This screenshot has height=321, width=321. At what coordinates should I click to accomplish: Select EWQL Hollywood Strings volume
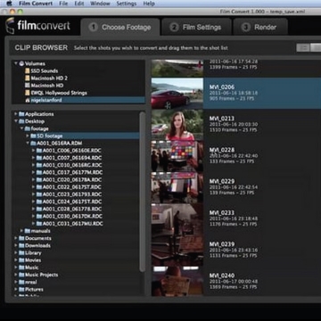(x=59, y=93)
